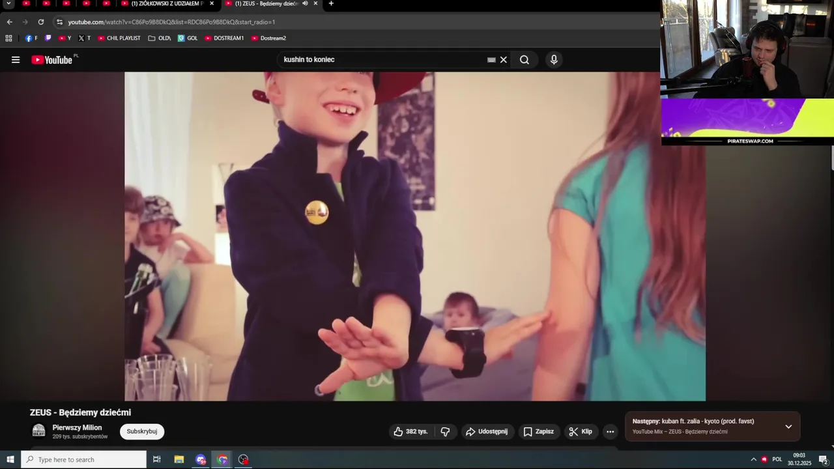The image size is (834, 469).
Task: Open the recording app taskbar icon
Action: (x=244, y=460)
